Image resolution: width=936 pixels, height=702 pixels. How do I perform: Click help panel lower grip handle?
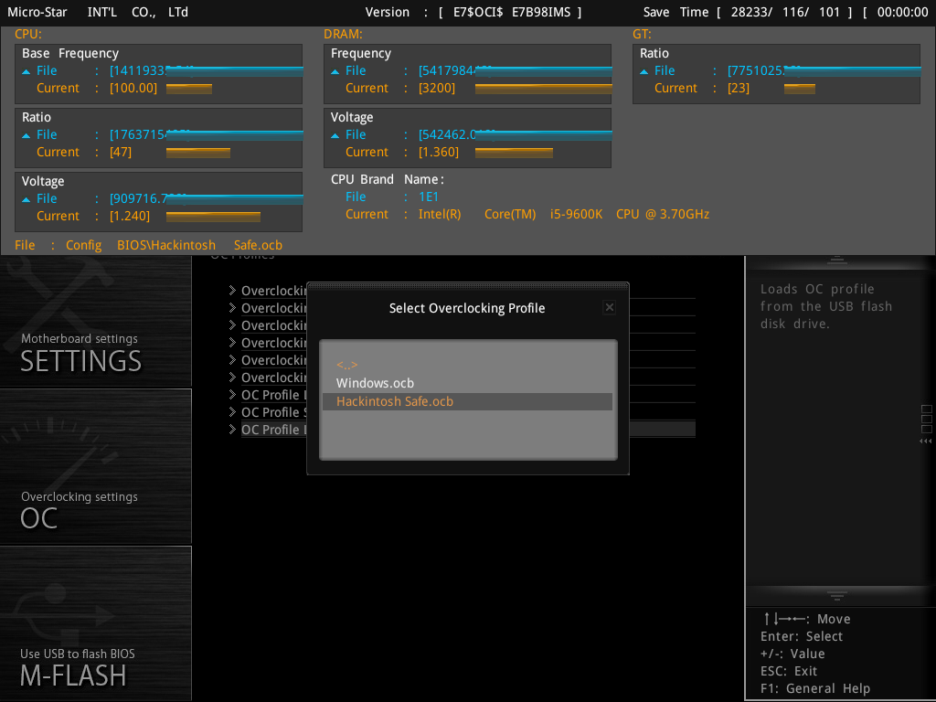point(837,596)
